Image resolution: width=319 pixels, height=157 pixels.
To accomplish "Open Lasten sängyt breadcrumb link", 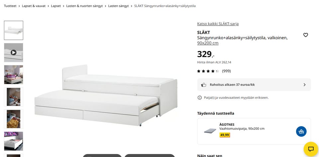I will coord(118,6).
